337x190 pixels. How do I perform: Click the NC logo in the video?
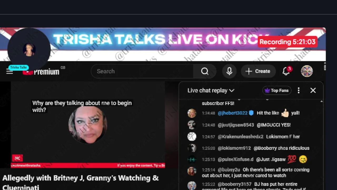click(17, 158)
